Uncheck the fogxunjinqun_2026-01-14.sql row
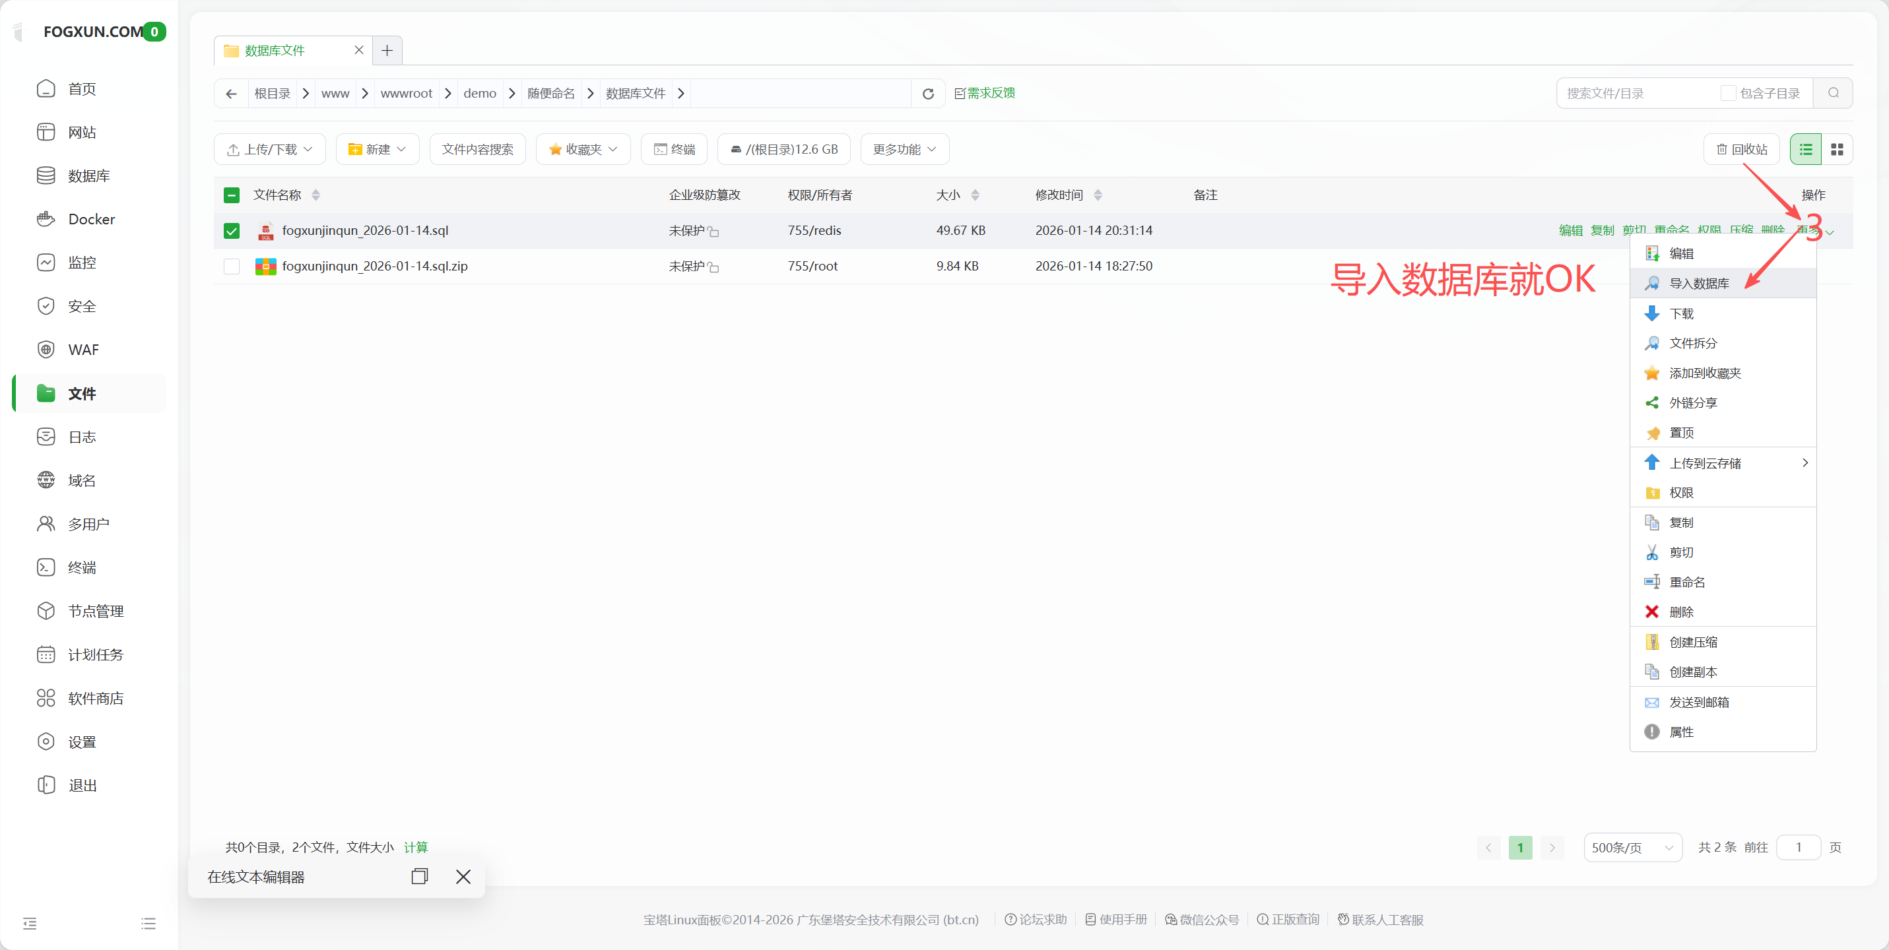This screenshot has width=1889, height=950. pos(231,230)
